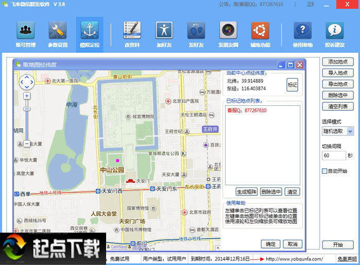Click 删除选中 below marked list
Image resolution: width=360 pixels, height=265 pixels.
coord(271,192)
